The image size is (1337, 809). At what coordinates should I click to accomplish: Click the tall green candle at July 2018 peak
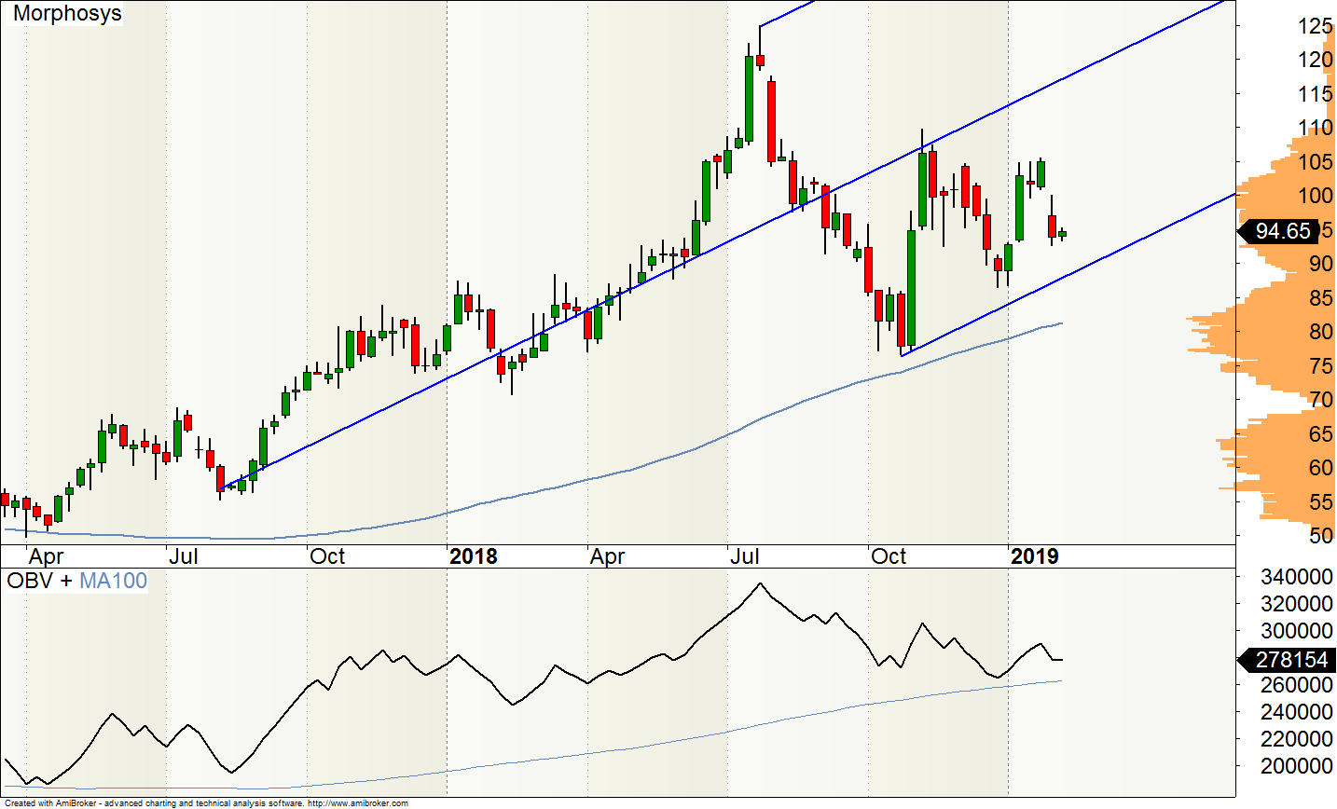(x=749, y=98)
